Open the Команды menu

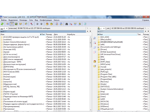coord(23,20)
